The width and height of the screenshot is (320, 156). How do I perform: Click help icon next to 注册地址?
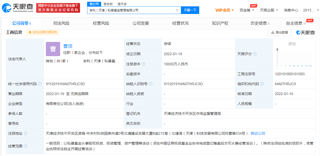tap(25, 133)
